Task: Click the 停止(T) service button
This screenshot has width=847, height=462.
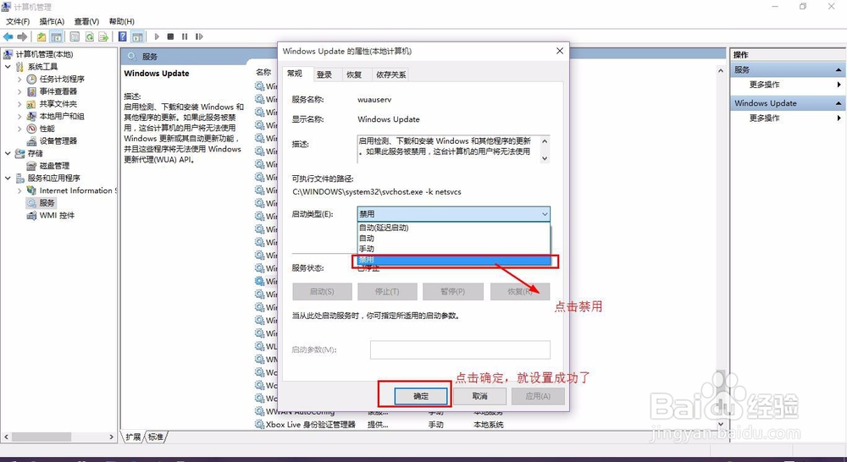Action: (x=387, y=291)
